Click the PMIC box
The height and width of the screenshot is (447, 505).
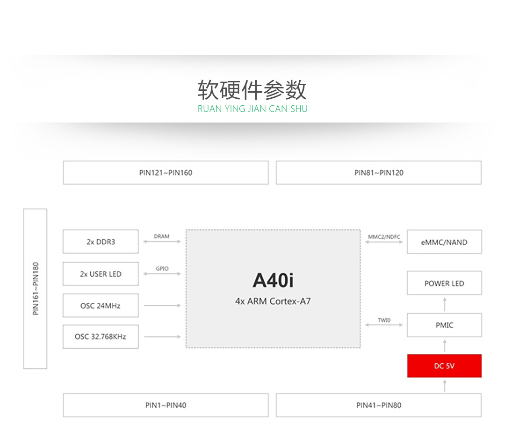tap(444, 325)
